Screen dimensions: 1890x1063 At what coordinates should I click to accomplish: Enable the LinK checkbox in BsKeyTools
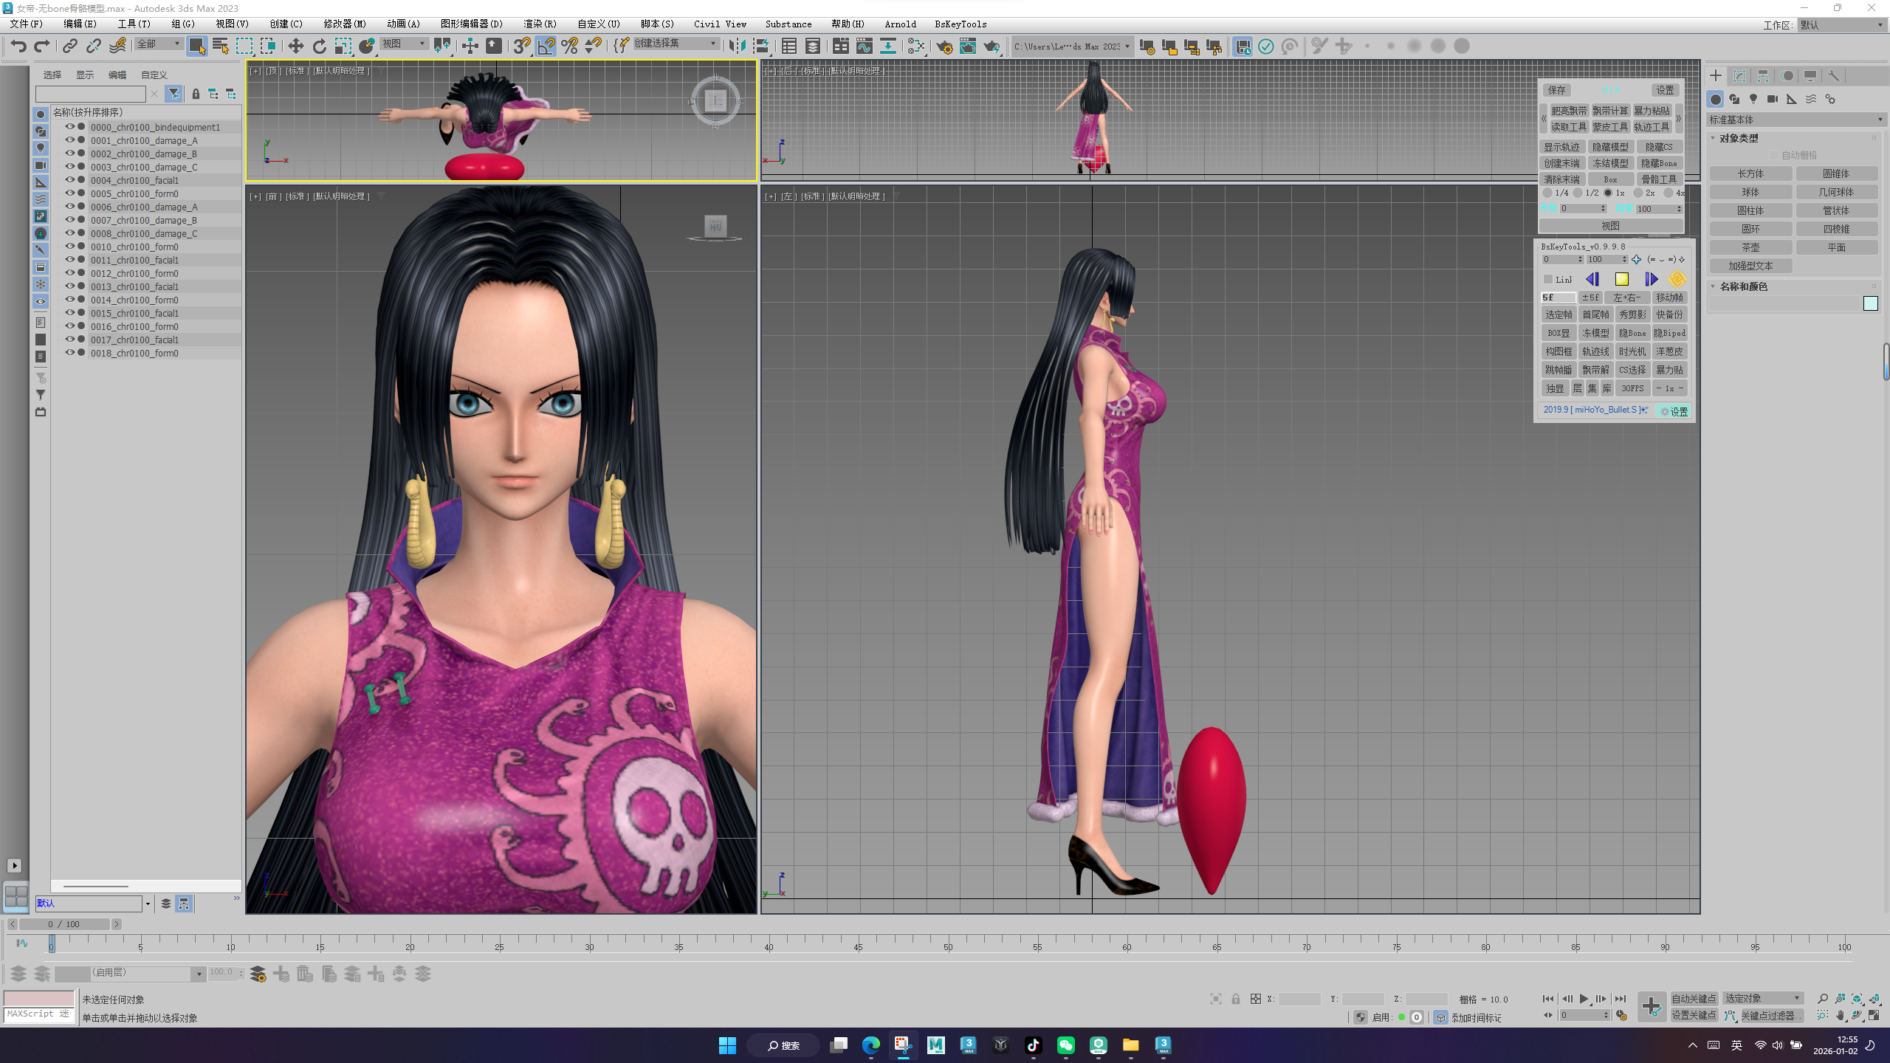tap(1548, 279)
